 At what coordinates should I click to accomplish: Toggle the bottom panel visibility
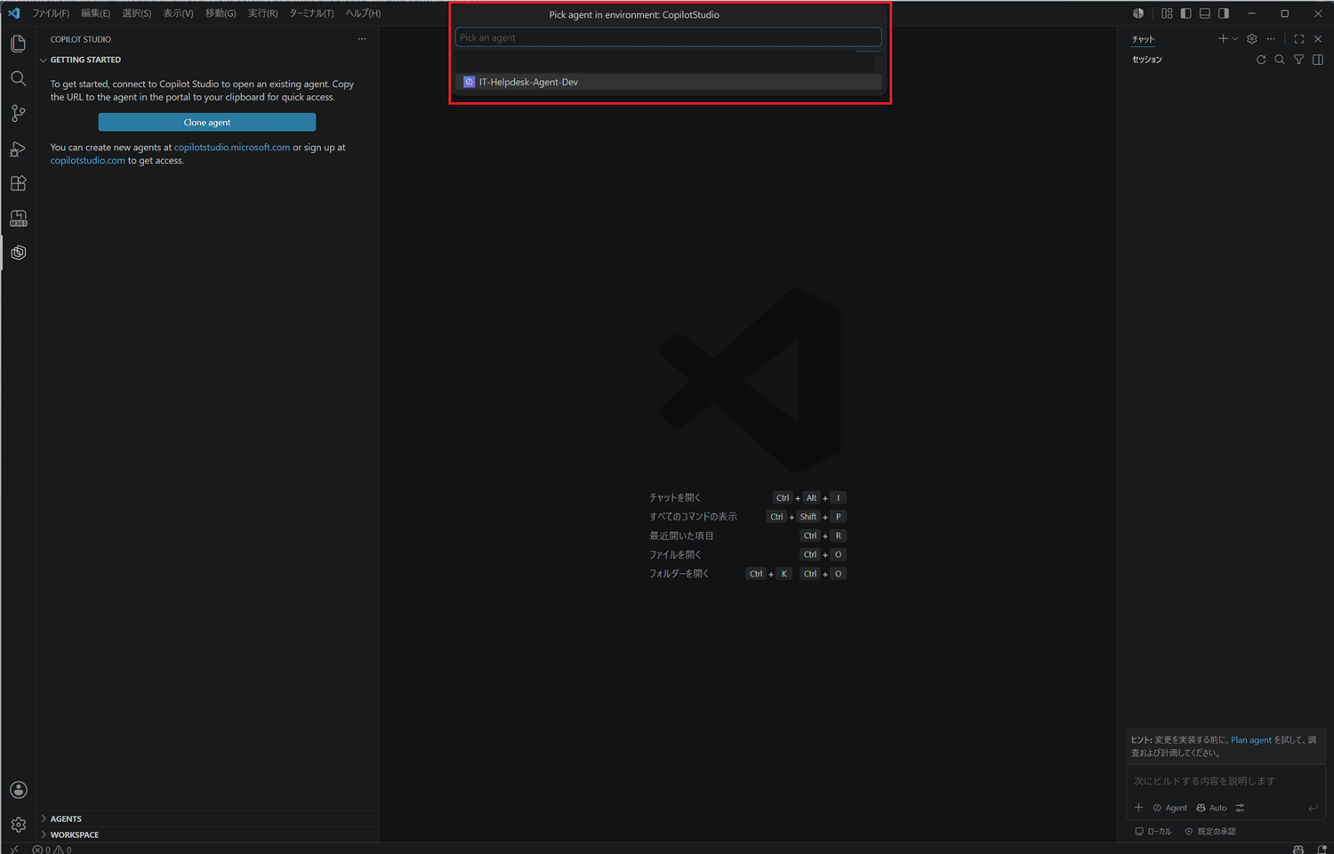click(1205, 13)
